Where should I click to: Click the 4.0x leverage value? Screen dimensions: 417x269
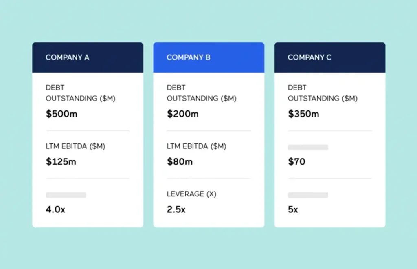56,210
